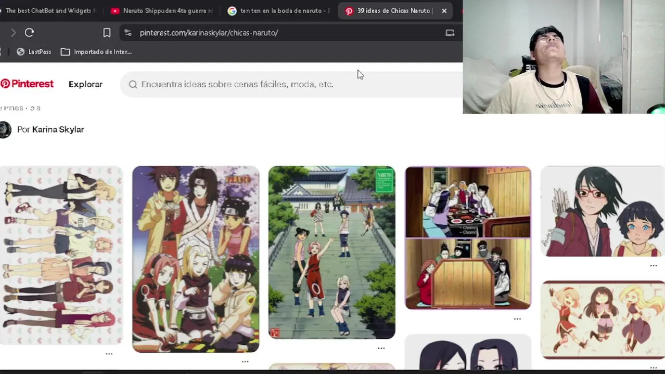Reload the page with the refresh icon

[29, 33]
